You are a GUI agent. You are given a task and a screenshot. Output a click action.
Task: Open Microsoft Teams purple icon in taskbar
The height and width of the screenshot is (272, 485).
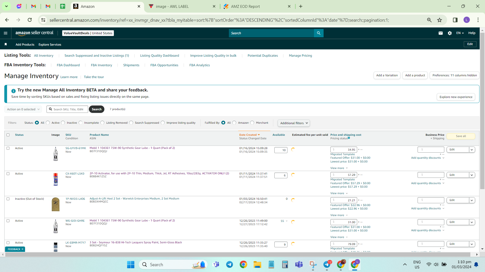(299, 264)
